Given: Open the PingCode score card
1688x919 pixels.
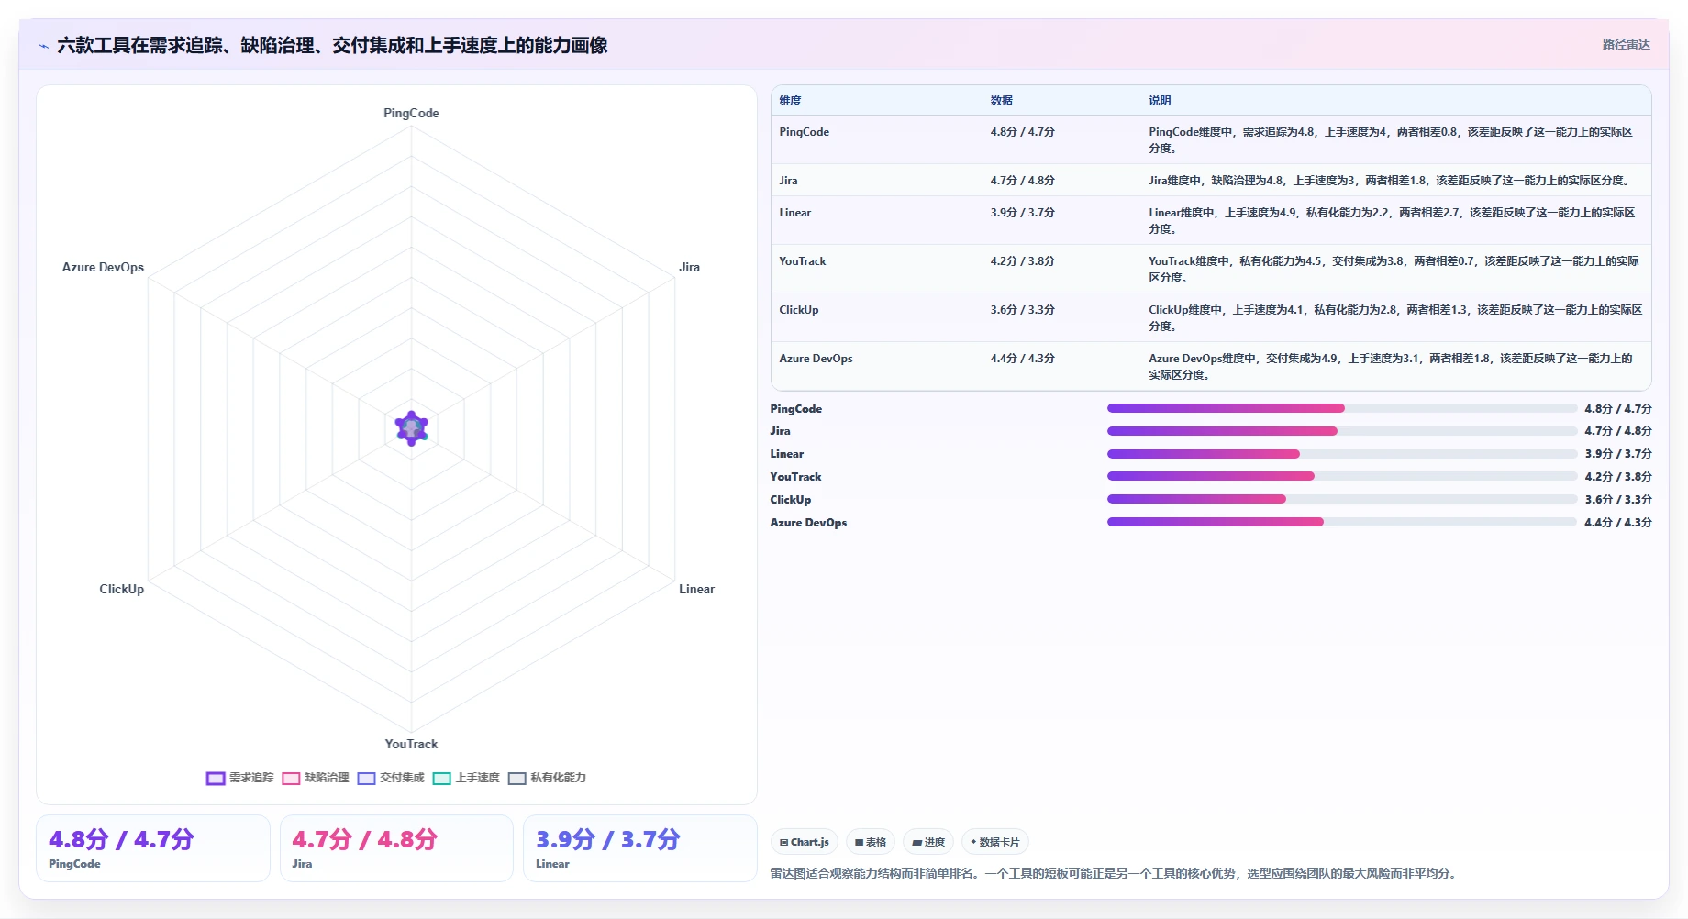Looking at the screenshot, I should click(x=153, y=848).
